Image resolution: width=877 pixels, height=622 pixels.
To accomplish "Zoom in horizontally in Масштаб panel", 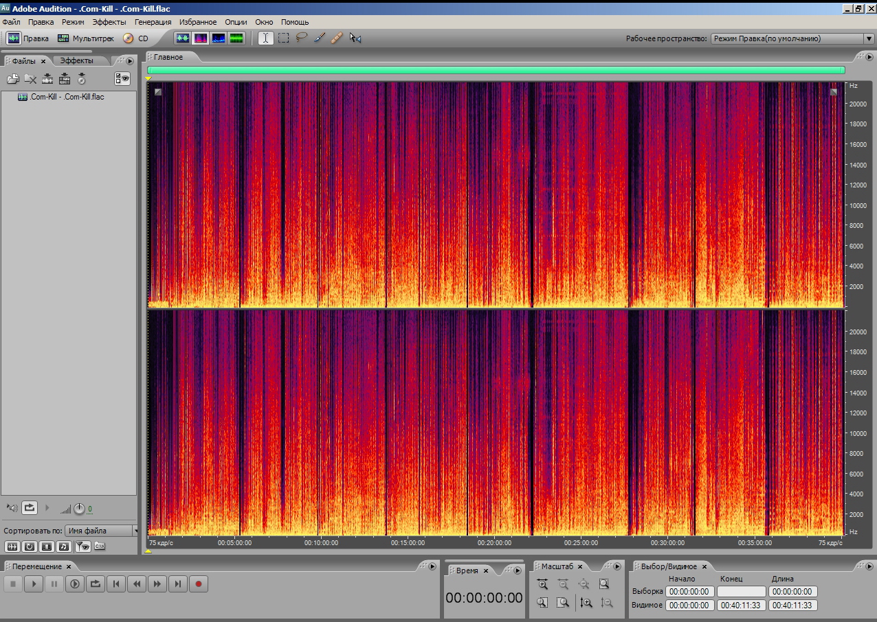I will (542, 584).
